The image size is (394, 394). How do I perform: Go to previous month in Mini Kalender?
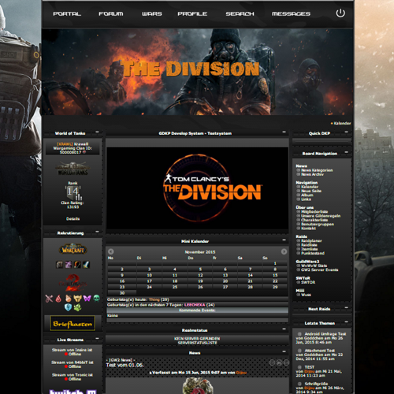point(111,251)
